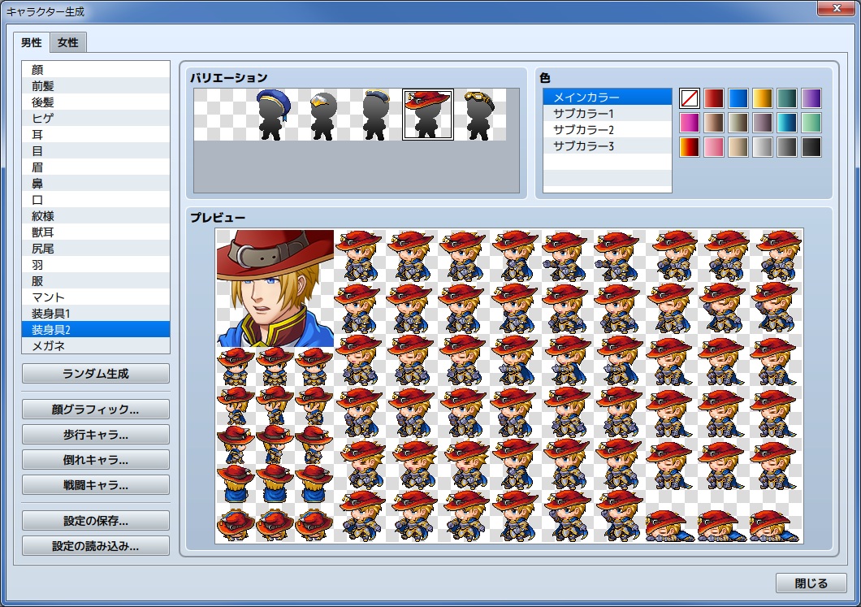Open 顔グラフィック... export
Image resolution: width=861 pixels, height=607 pixels.
pos(96,410)
